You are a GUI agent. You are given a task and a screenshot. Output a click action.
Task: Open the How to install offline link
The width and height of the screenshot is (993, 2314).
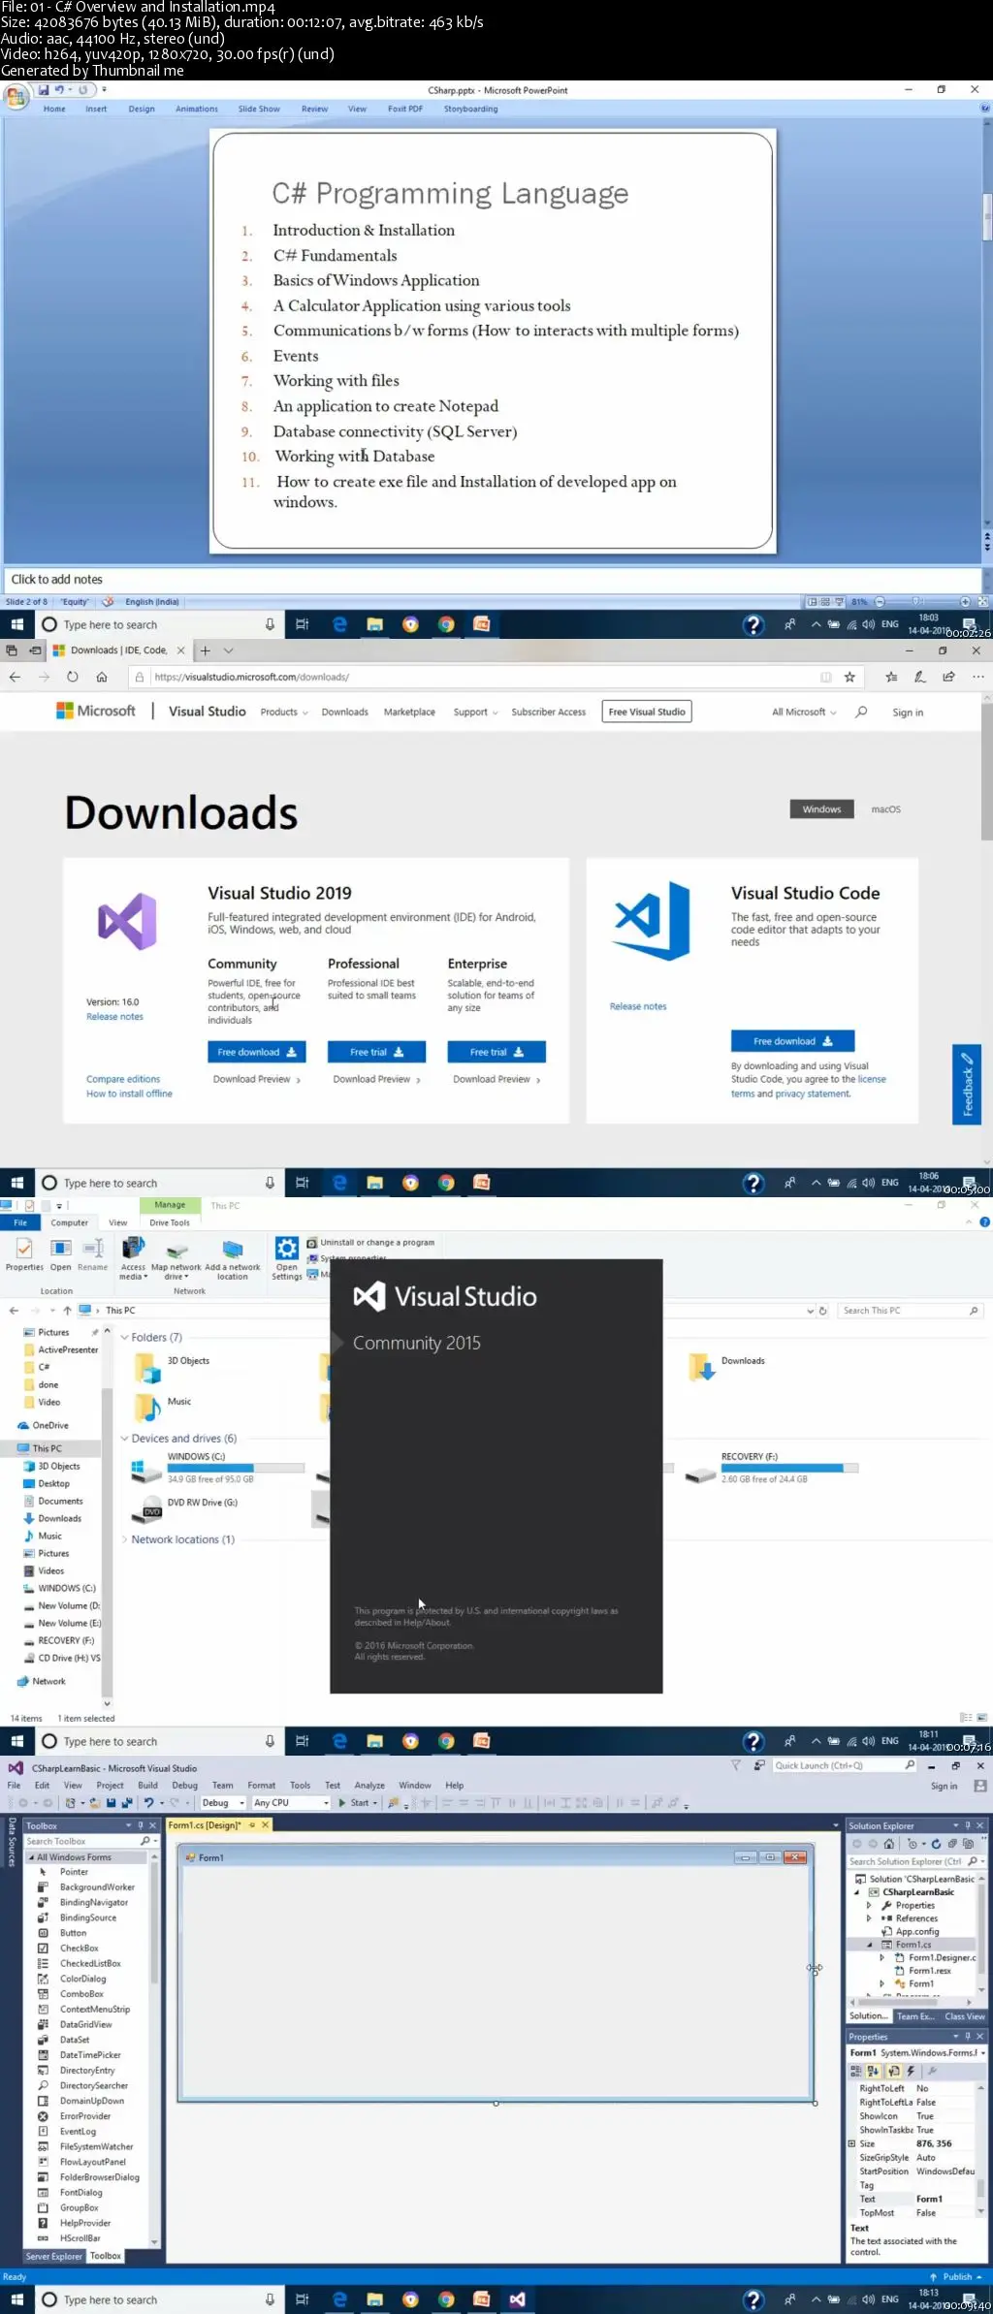(129, 1094)
